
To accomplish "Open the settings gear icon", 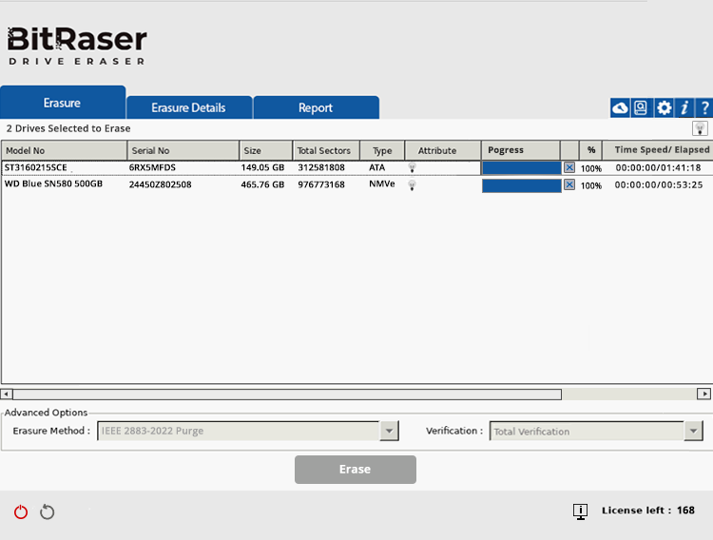I will [x=664, y=108].
